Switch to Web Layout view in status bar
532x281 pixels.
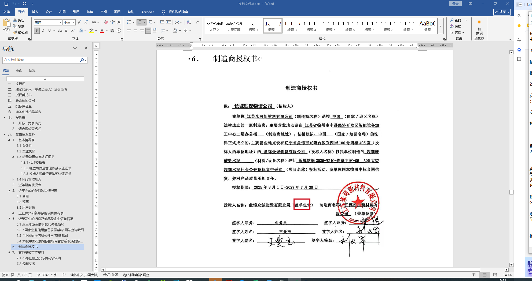click(495, 275)
